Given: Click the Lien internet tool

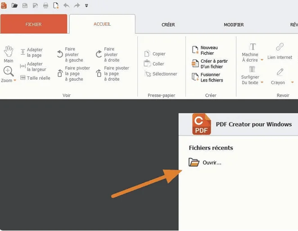Looking at the screenshot, I should tap(280, 51).
